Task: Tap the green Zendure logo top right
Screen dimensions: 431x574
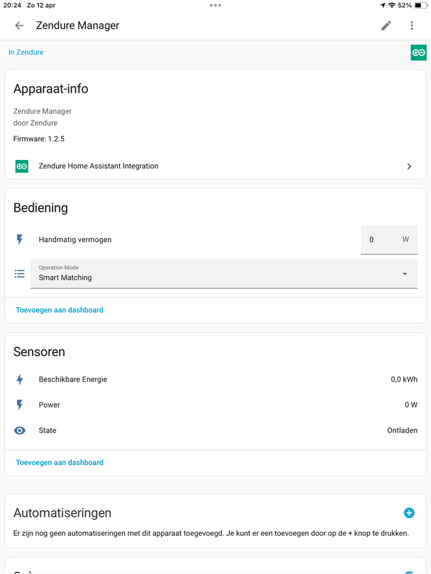Action: point(419,52)
